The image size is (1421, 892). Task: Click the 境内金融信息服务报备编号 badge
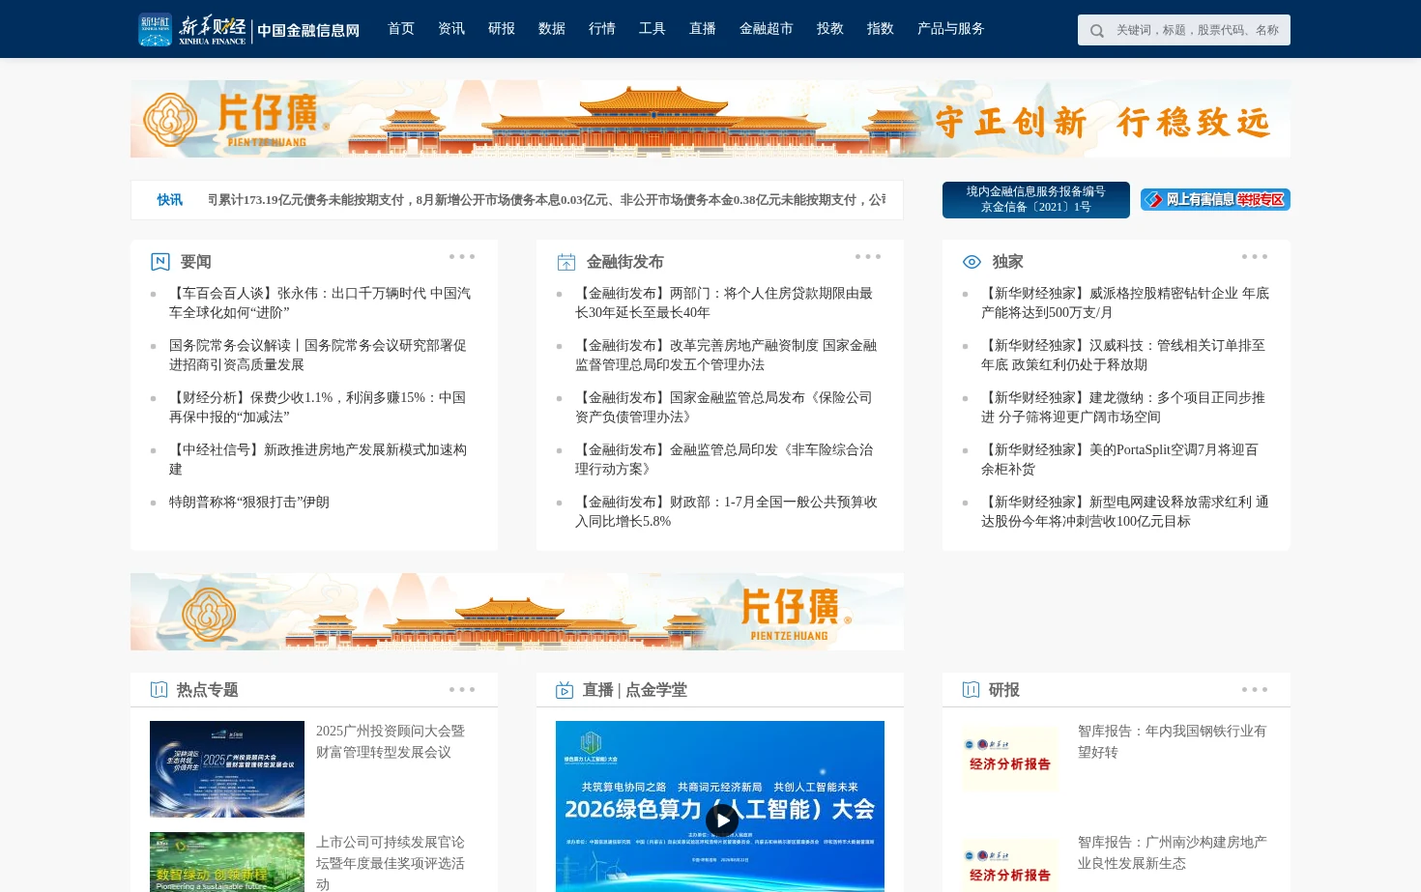(x=1036, y=200)
